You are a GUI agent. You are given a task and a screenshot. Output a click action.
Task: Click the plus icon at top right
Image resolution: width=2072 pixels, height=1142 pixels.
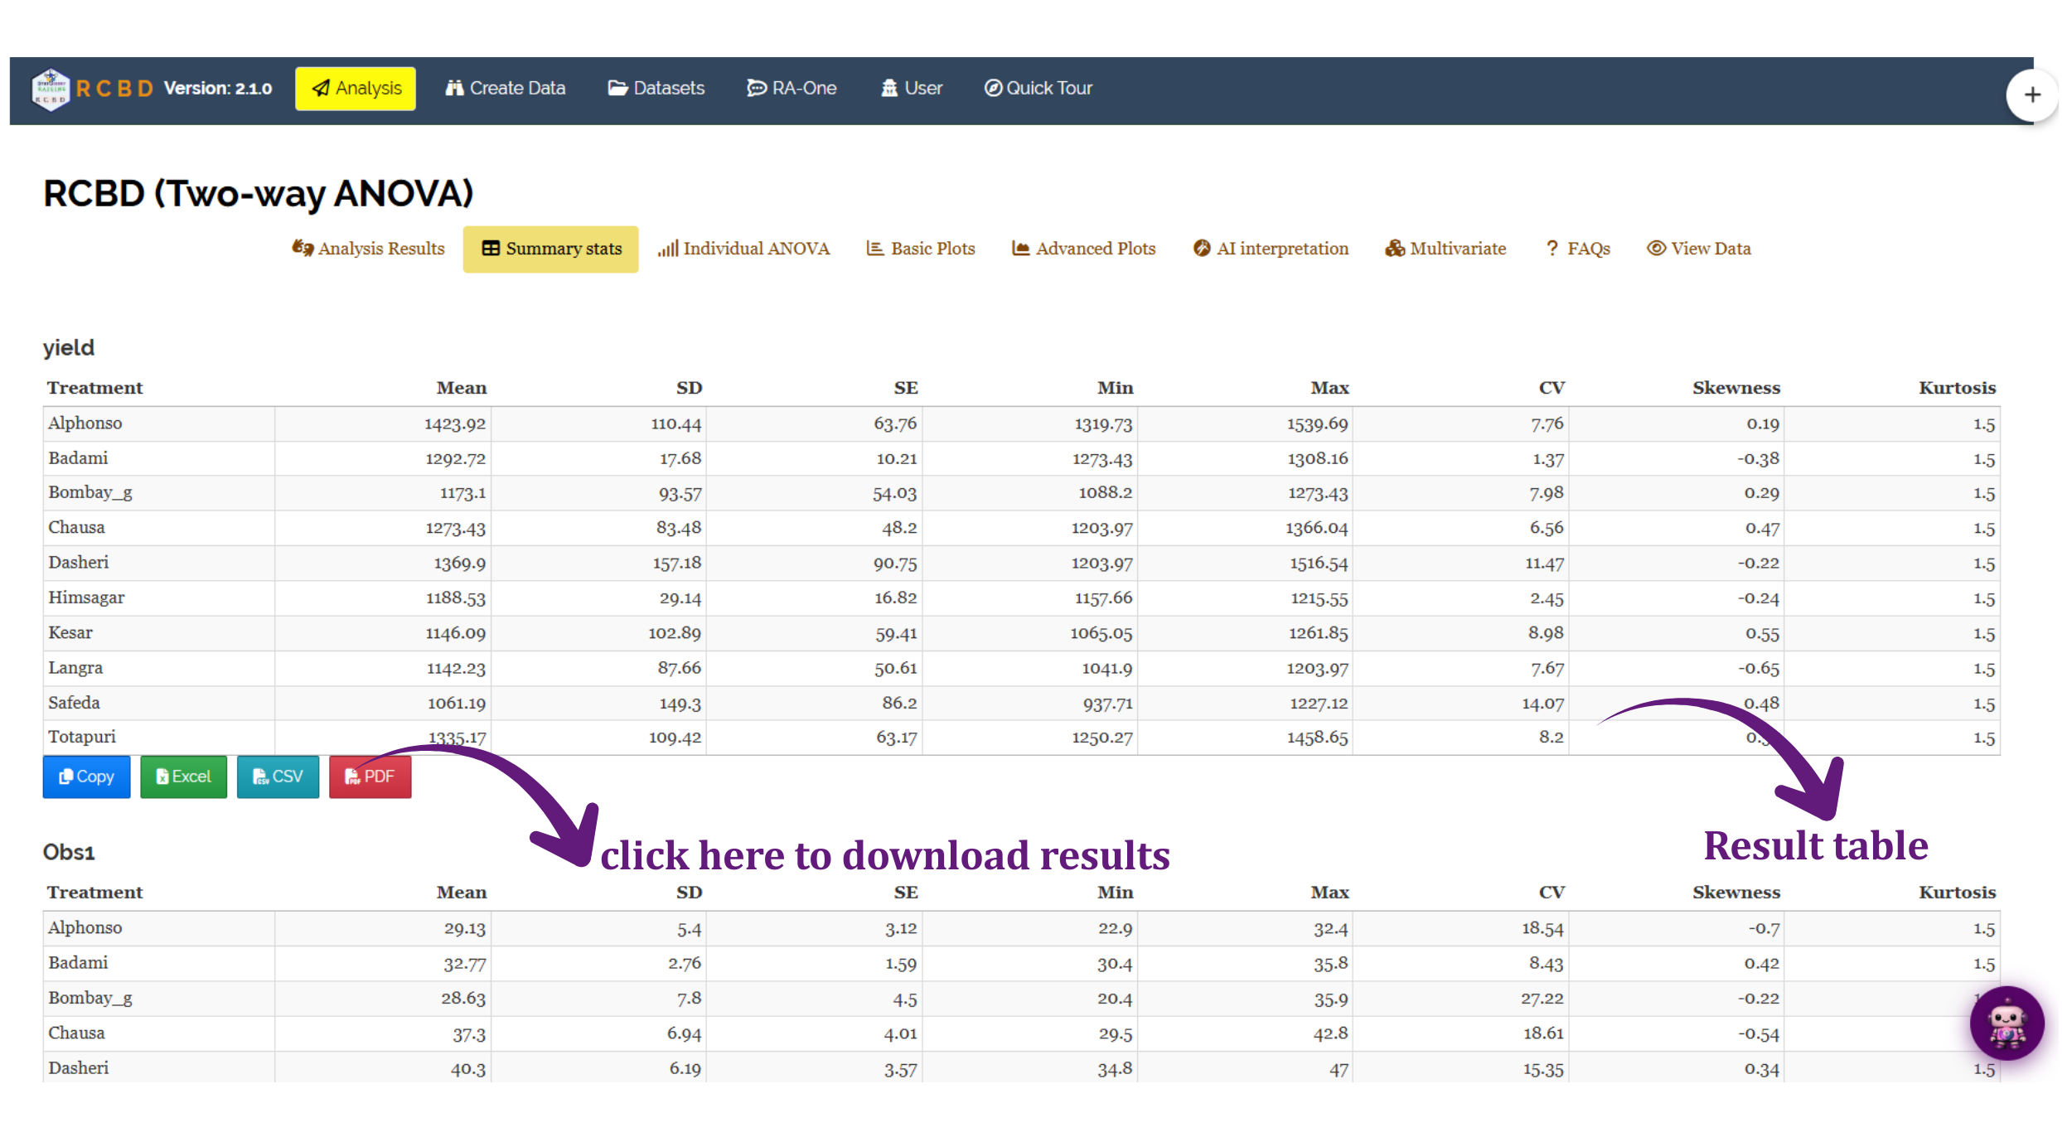click(x=2032, y=95)
